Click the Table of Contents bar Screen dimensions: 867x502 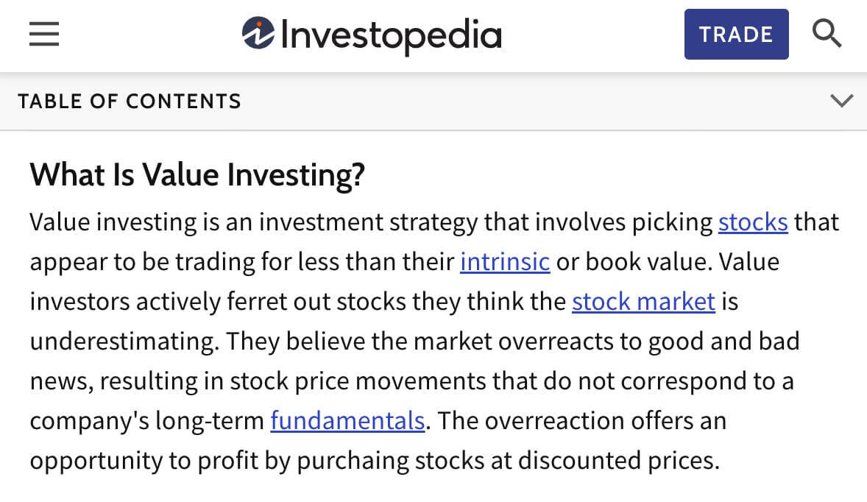tap(433, 101)
